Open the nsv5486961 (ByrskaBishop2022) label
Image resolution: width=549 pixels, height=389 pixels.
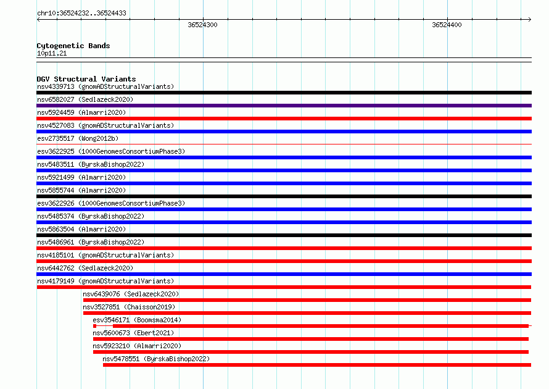click(91, 242)
